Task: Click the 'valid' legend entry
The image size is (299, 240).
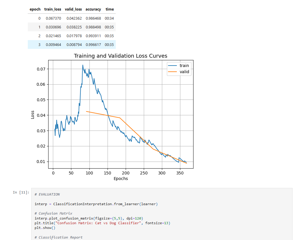Action: pos(184,72)
